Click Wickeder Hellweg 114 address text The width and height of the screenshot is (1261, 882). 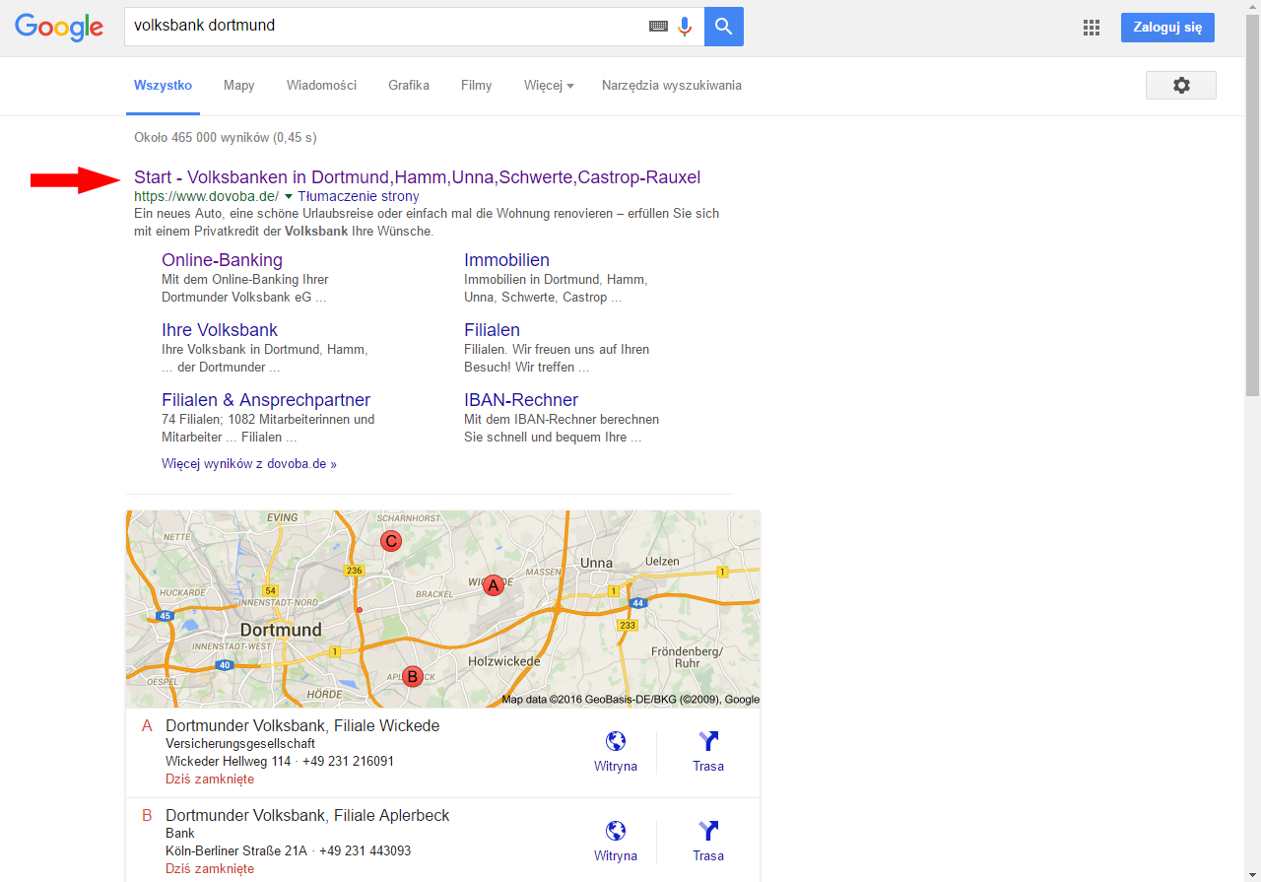(229, 762)
